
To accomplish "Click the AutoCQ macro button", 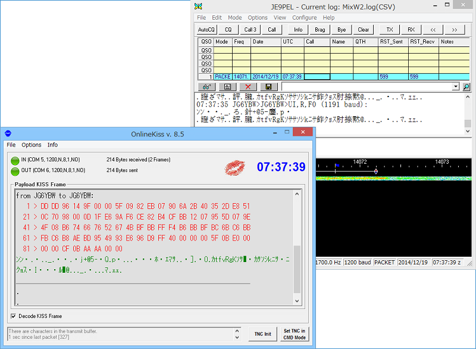I will point(206,30).
